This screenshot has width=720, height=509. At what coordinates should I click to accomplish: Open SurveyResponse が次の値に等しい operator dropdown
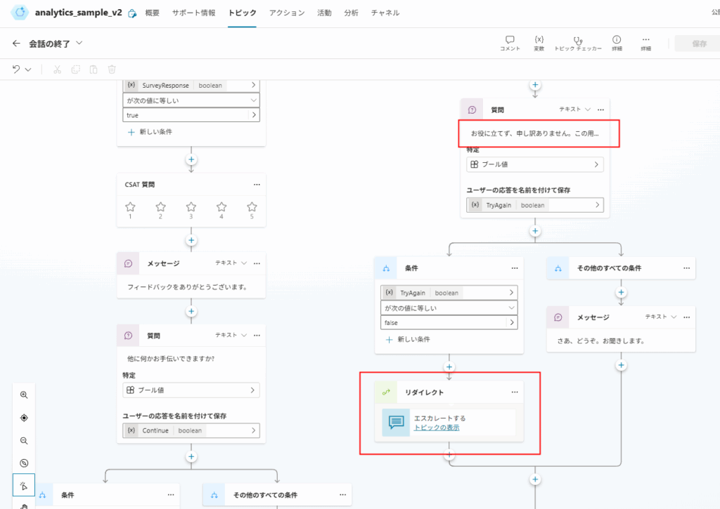click(x=191, y=100)
